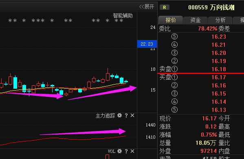This screenshot has height=159, width=244.
Task: Click the 涨幅 value 0.75%
Action: click(x=209, y=135)
